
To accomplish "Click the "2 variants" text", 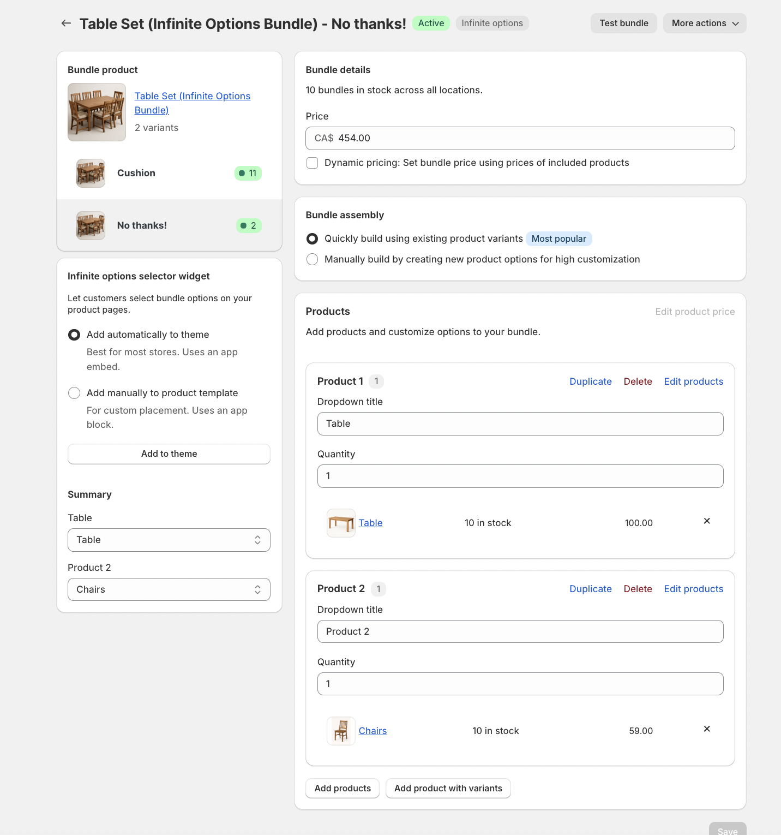I will pos(157,128).
